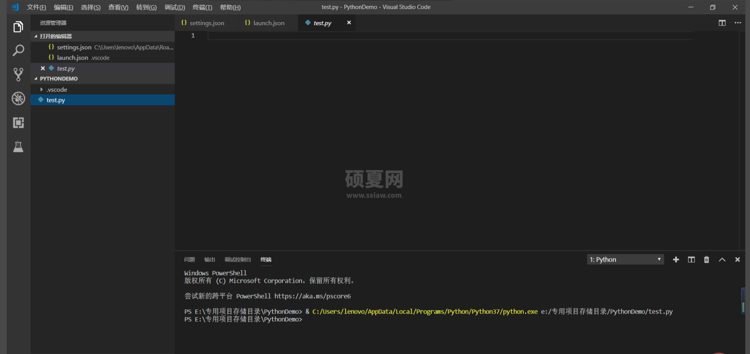Close the terminal panel
This screenshot has width=750, height=354.
pos(737,260)
